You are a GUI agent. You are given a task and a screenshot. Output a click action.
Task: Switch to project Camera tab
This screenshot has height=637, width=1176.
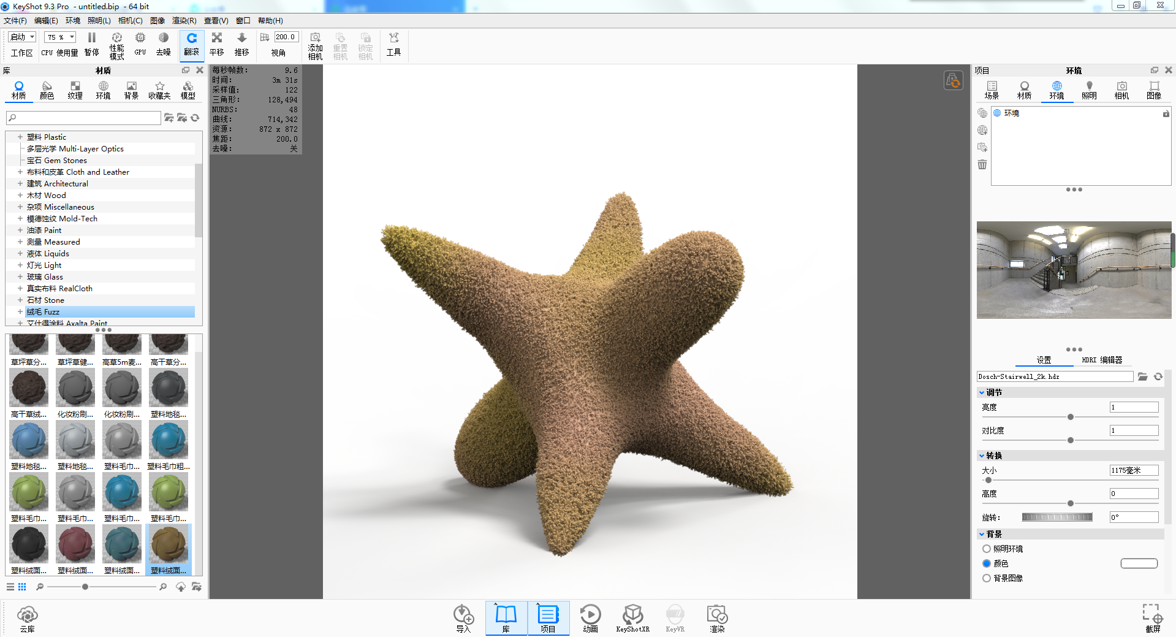pos(1121,90)
